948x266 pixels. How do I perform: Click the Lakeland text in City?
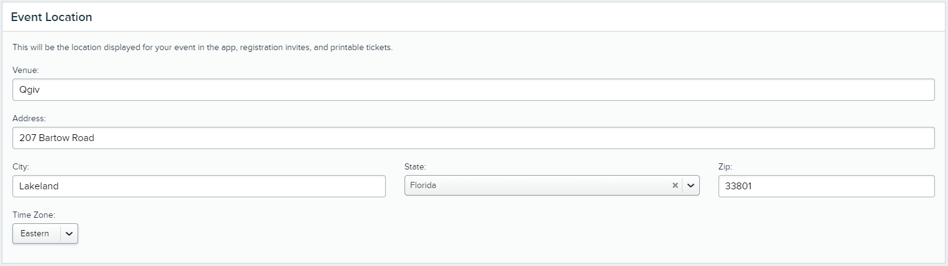pos(38,186)
